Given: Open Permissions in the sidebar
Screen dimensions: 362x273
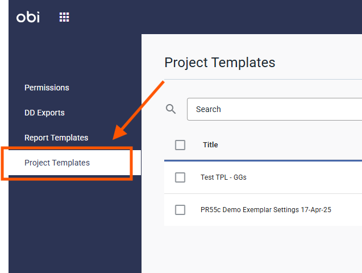Looking at the screenshot, I should pyautogui.click(x=47, y=88).
